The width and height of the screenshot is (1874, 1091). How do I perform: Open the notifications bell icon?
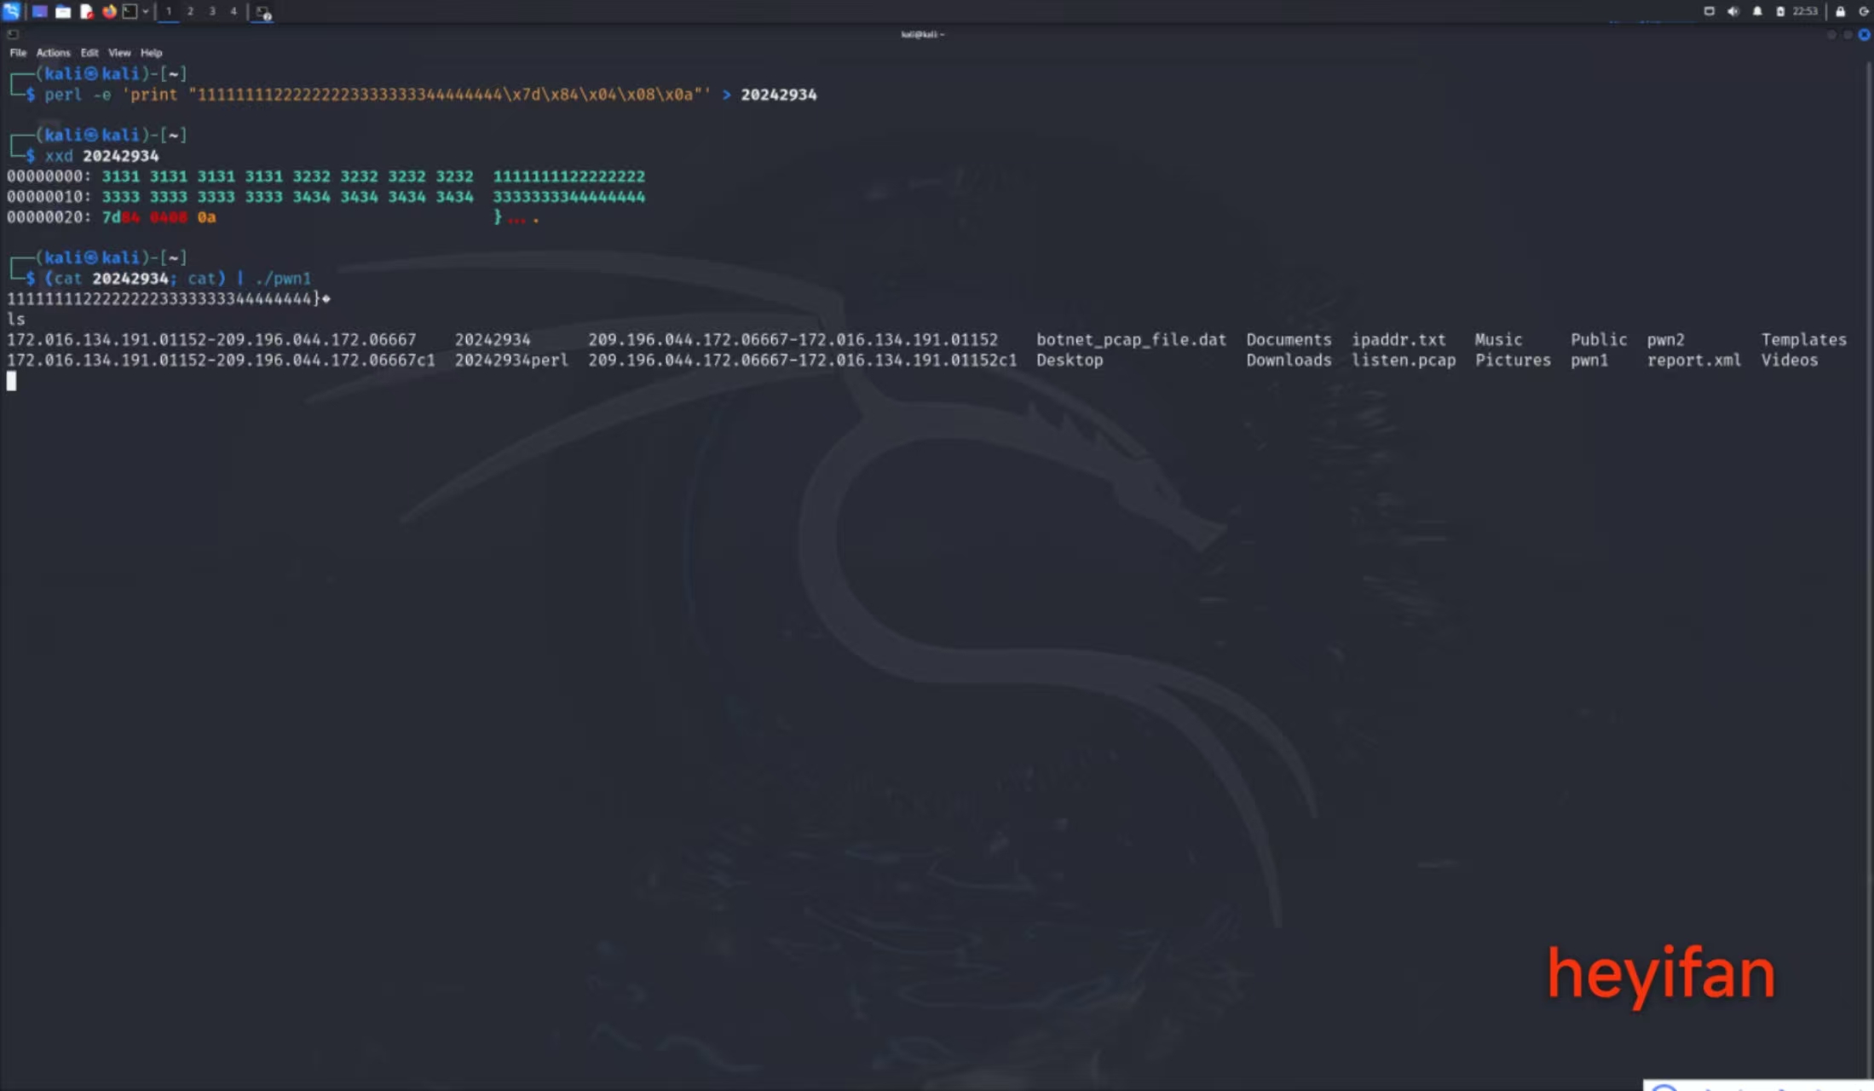click(x=1757, y=11)
